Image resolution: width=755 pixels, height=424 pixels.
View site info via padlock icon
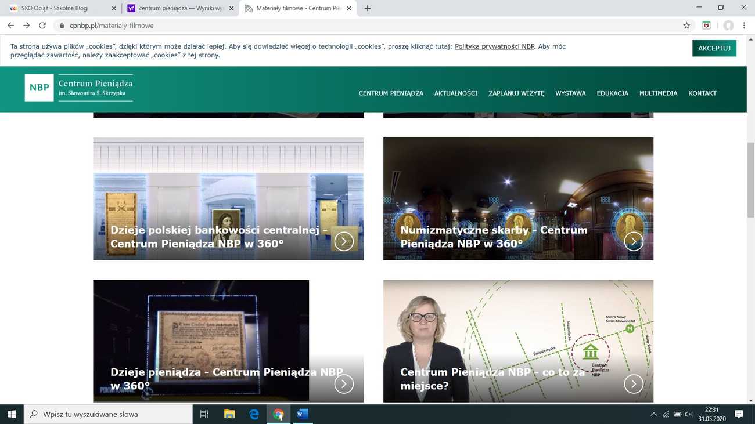[62, 26]
